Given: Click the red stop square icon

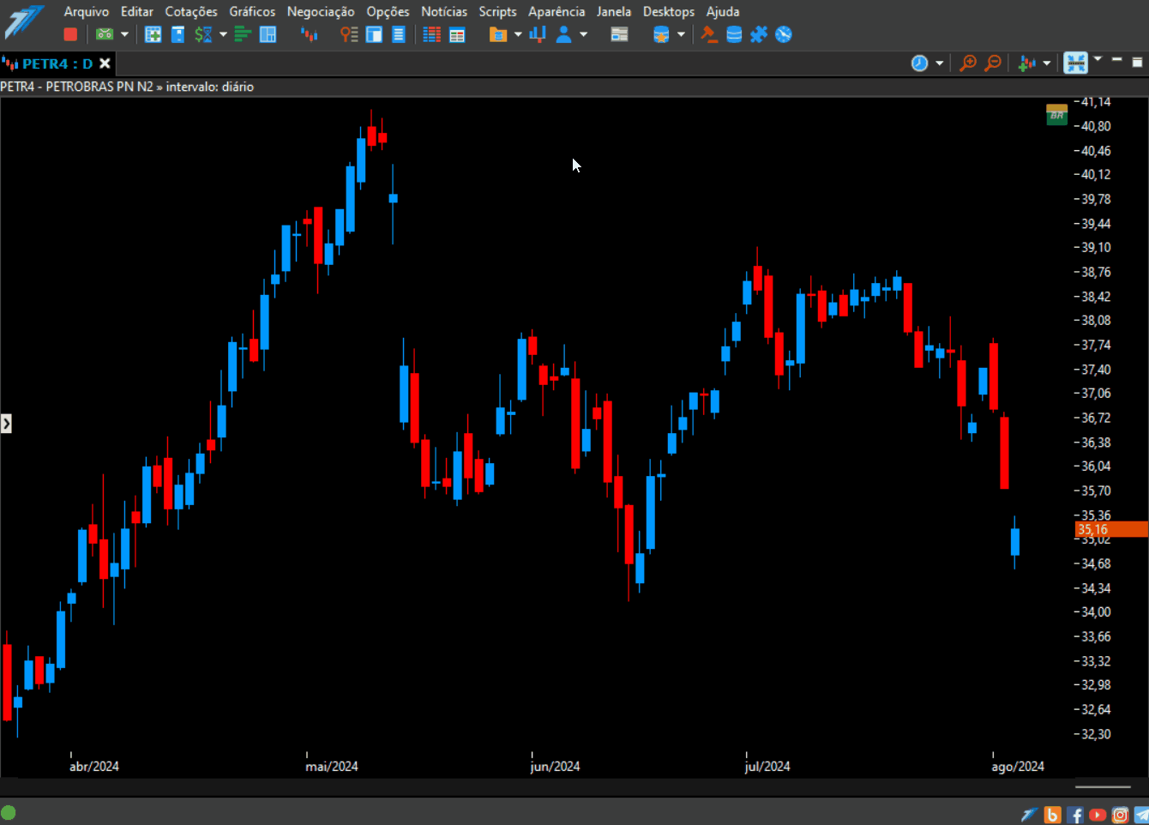Looking at the screenshot, I should coord(70,34).
